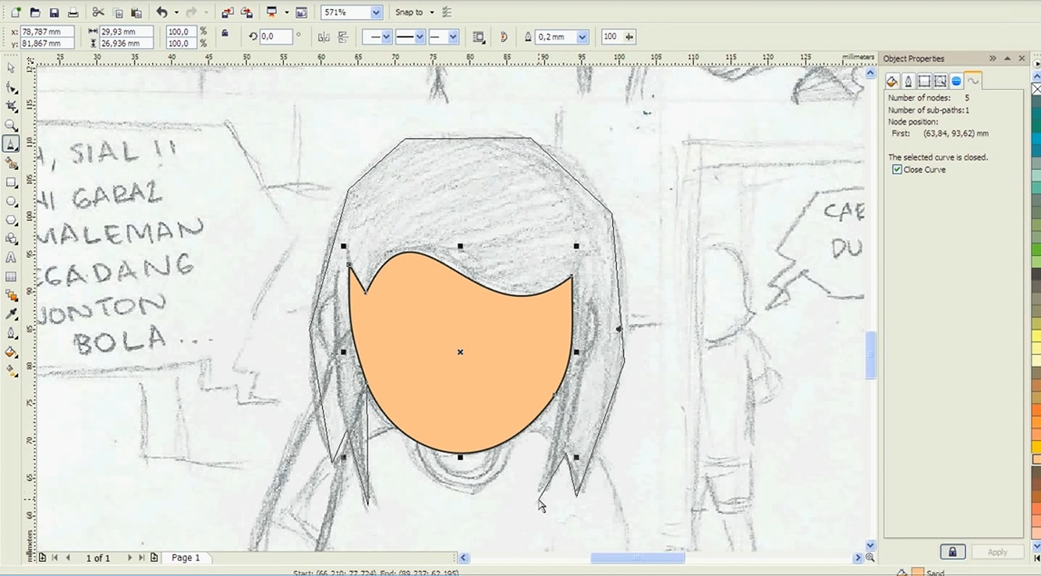The height and width of the screenshot is (576, 1041).
Task: Undo the last action
Action: point(161,12)
